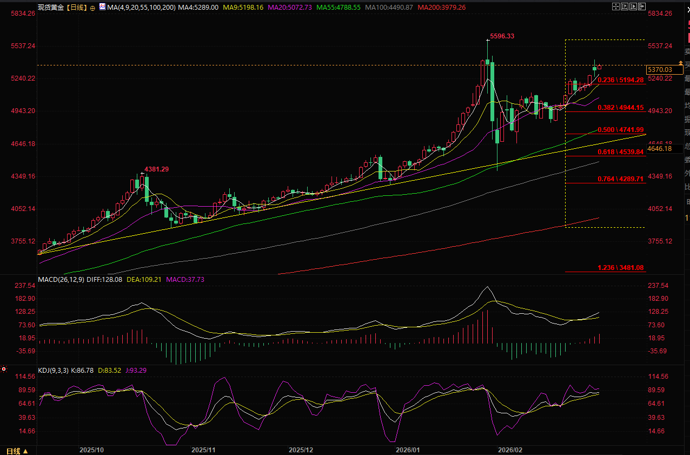Click the crosshair cursor icon
This screenshot has width=690, height=455.
pyautogui.click(x=616, y=6)
